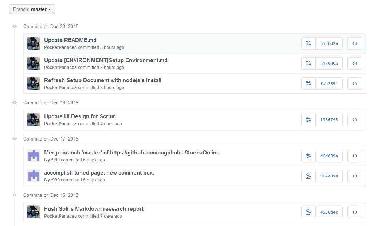
Task: View commit hash 4530a4c details
Action: pyautogui.click(x=329, y=212)
